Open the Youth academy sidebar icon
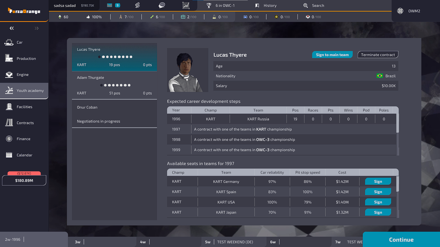 9,91
